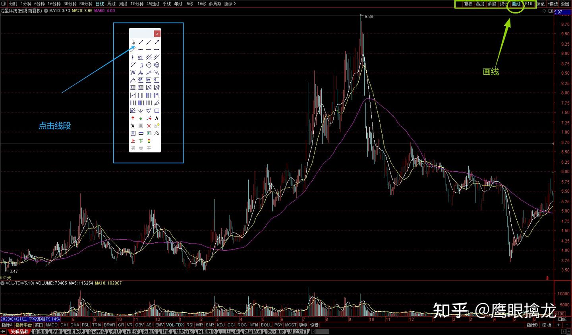Open the 多周期 multi-period view
Image resolution: width=572 pixels, height=335 pixels.
coord(215,4)
